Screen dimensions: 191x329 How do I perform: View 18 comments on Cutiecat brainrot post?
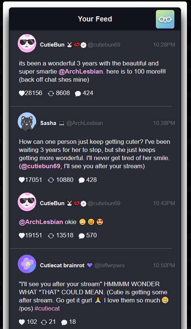pyautogui.click(x=64, y=322)
